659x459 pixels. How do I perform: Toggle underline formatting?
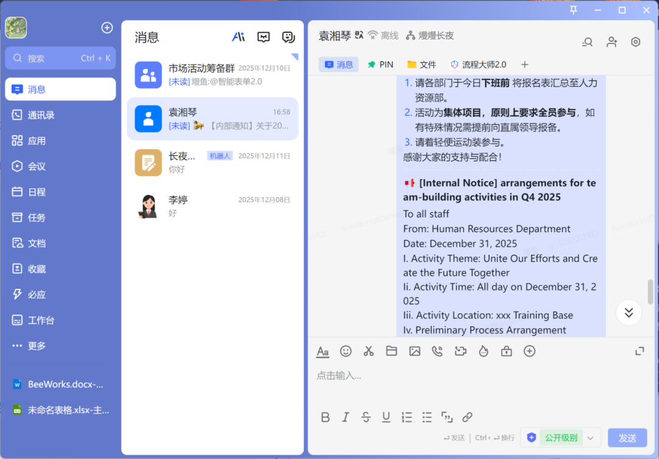point(386,417)
